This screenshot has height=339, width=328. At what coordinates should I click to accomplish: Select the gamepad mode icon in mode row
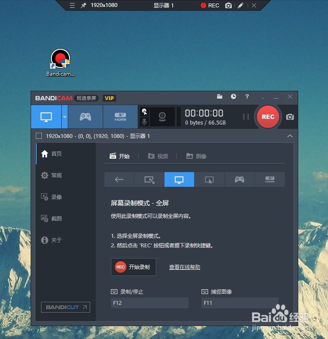[240, 179]
